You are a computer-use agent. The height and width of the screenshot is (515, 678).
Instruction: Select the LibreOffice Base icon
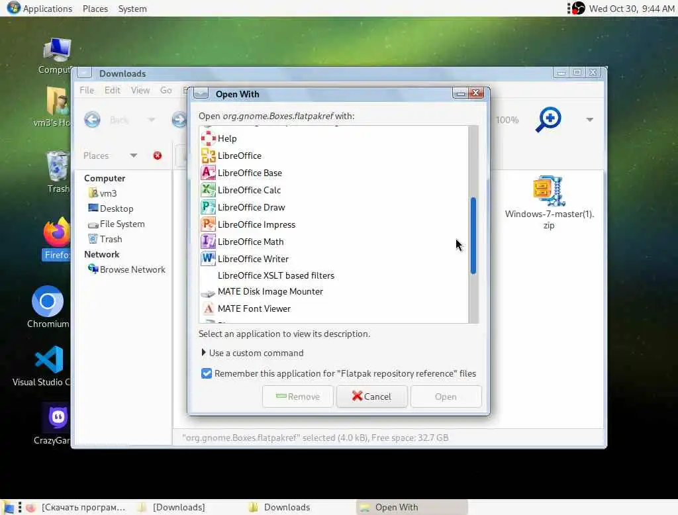click(x=208, y=173)
